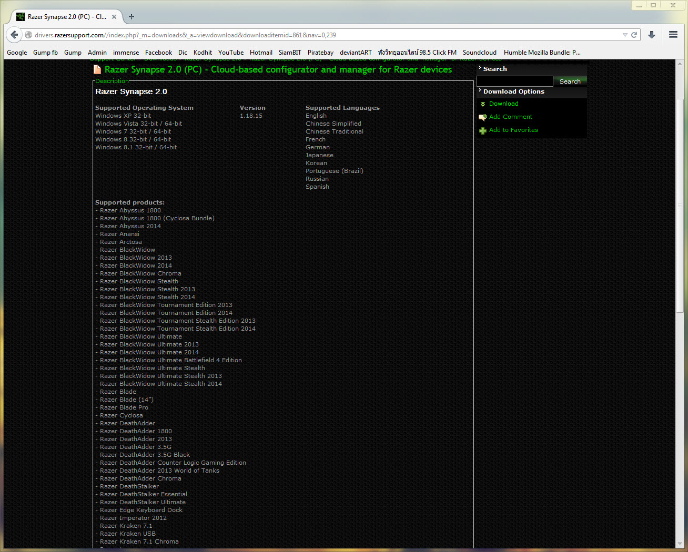The image size is (688, 552).
Task: Click the browser address bar URL
Action: [185, 35]
